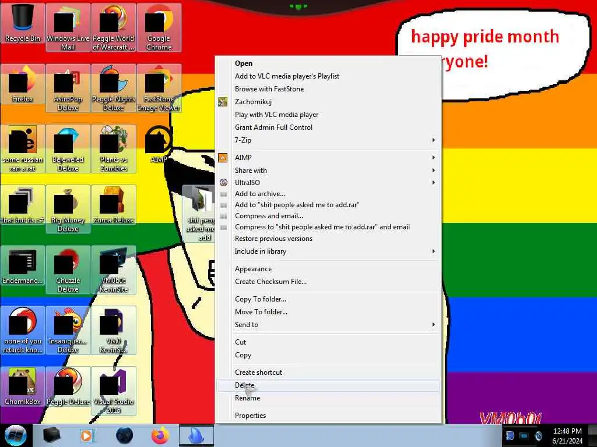This screenshot has width=597, height=447.
Task: Choose Compress and email...
Action: tap(328, 216)
